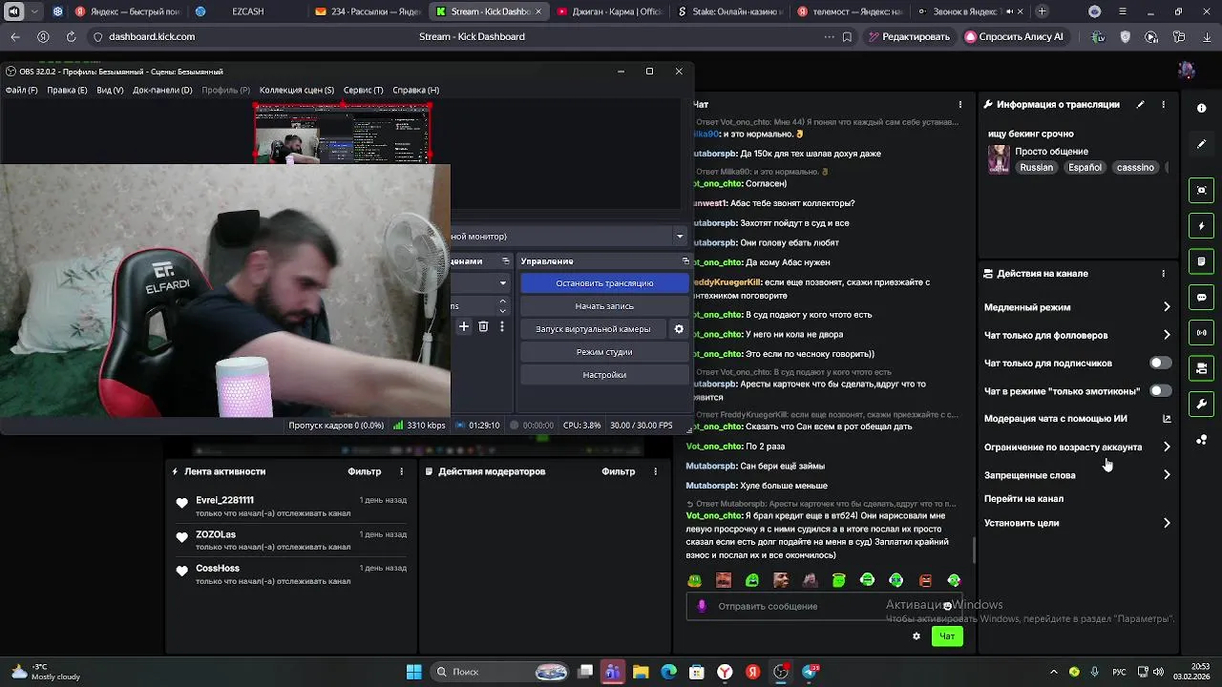This screenshot has height=687, width=1222.
Task: Expand the Медленный режим option
Action: coord(1167,307)
